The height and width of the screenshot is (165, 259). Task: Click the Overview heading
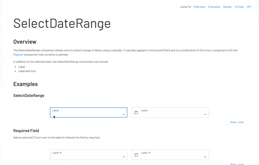(25, 42)
